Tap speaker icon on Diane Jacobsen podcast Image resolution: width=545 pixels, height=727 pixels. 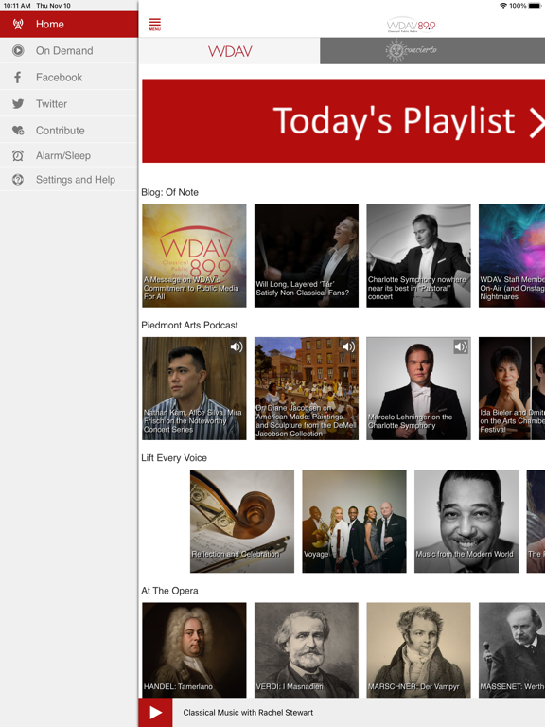(x=348, y=346)
